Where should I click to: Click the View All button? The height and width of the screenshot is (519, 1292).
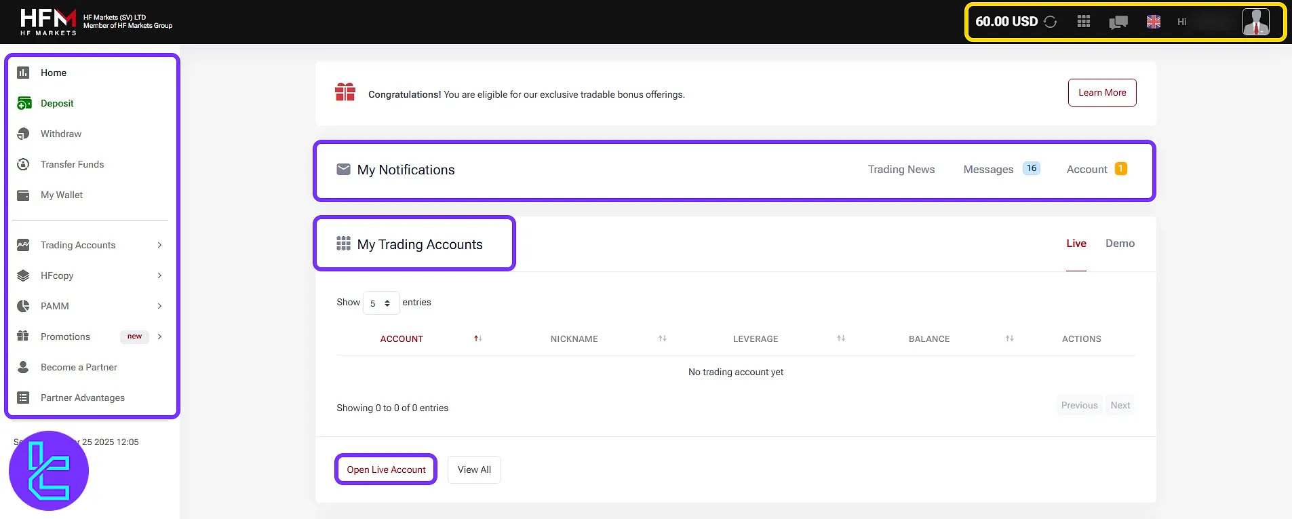point(474,469)
